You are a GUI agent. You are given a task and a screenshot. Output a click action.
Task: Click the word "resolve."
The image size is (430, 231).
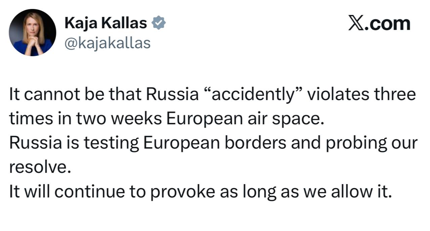[x=40, y=167]
